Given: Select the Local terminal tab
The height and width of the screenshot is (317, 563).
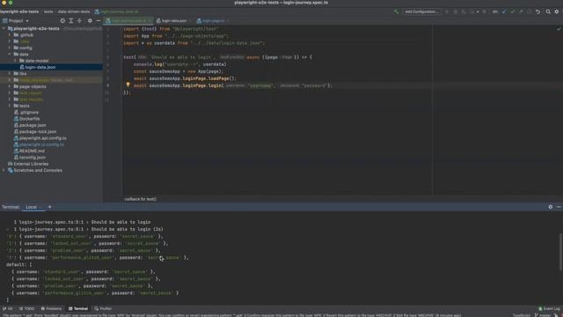Looking at the screenshot, I should pyautogui.click(x=32, y=207).
